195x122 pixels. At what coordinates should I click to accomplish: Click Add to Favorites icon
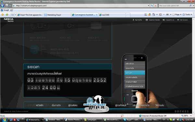7,15
